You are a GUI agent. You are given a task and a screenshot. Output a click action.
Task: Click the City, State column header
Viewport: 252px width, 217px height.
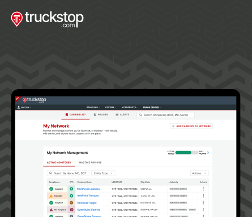145,182
